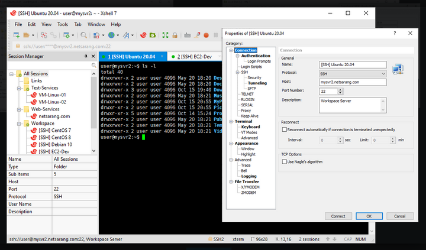The height and width of the screenshot is (250, 426).
Task: Open the Tools menu
Action: tap(63, 24)
